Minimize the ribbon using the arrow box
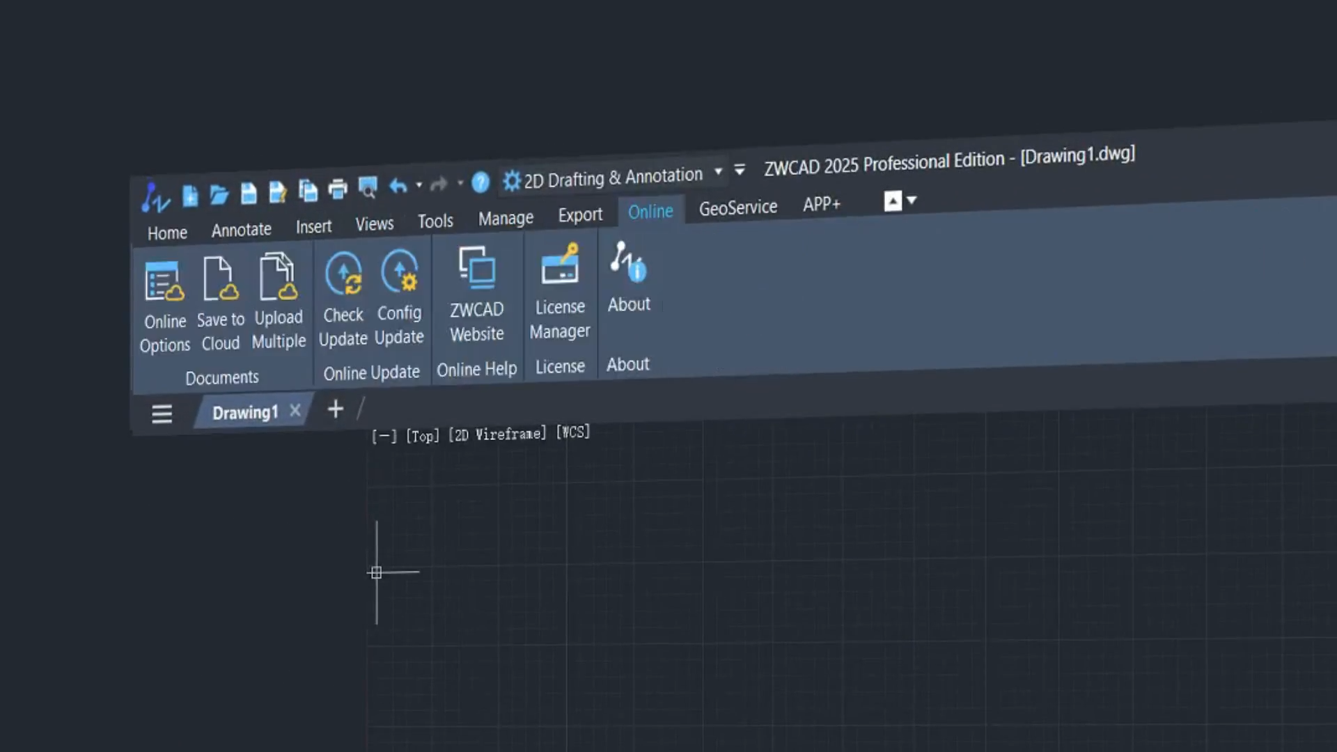Screen dimensions: 1337x752 (x=893, y=201)
